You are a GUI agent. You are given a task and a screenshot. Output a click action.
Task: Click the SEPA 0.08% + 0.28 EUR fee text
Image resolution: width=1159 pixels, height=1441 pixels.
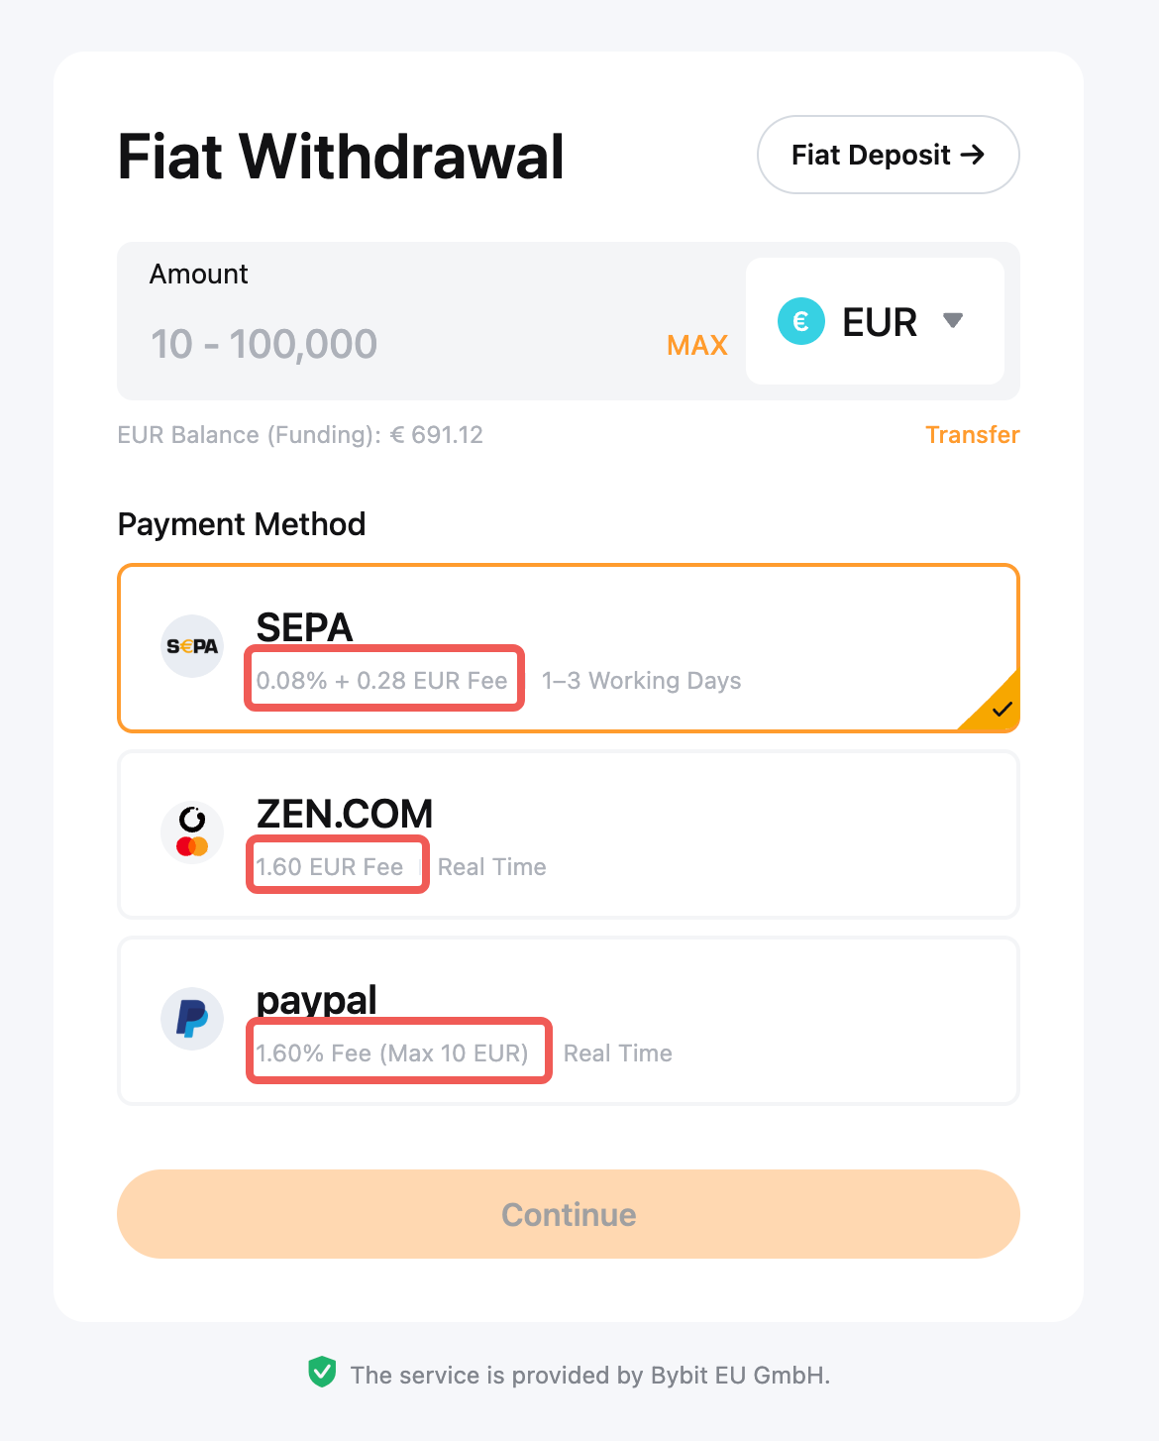tap(382, 681)
